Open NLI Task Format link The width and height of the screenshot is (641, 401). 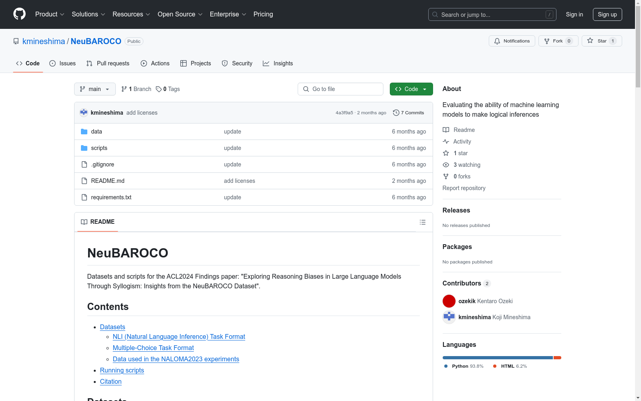(179, 337)
